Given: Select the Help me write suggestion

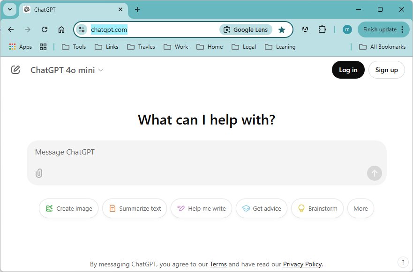Looking at the screenshot, I should point(201,209).
